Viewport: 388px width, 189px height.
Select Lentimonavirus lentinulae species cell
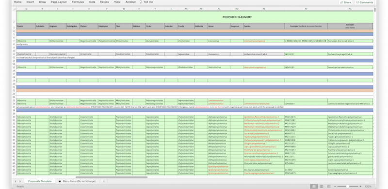264,104
